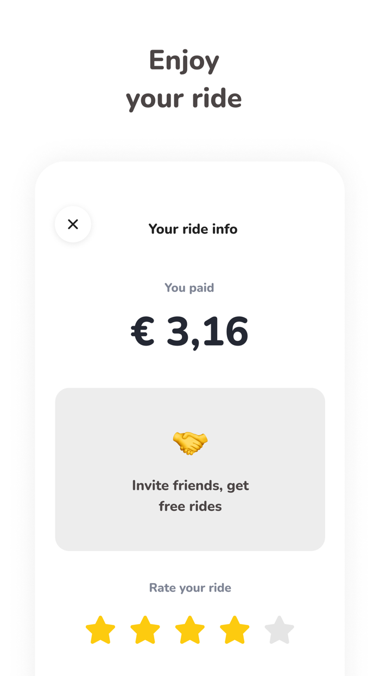Tap the circular button containing the X

point(73,224)
